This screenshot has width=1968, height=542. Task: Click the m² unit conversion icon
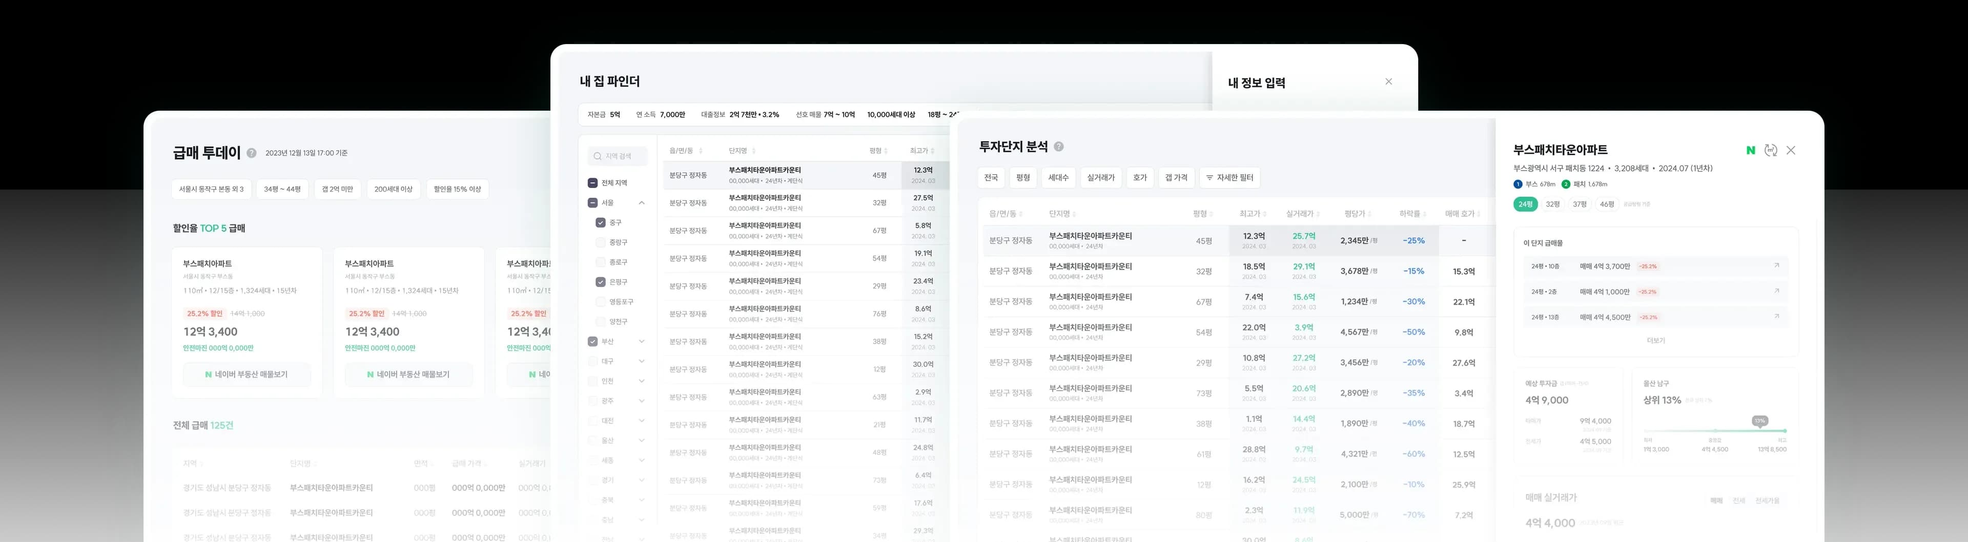[x=1771, y=151]
